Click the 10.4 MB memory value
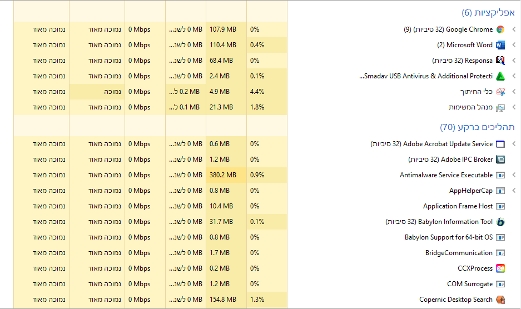 pyautogui.click(x=221, y=206)
